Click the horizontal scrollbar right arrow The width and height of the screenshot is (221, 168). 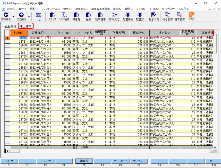click(x=211, y=151)
